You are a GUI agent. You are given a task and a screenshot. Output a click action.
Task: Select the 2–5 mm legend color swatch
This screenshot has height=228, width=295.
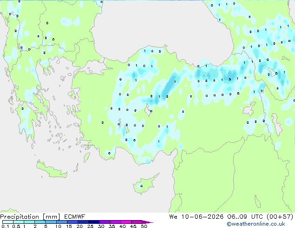[40, 222]
